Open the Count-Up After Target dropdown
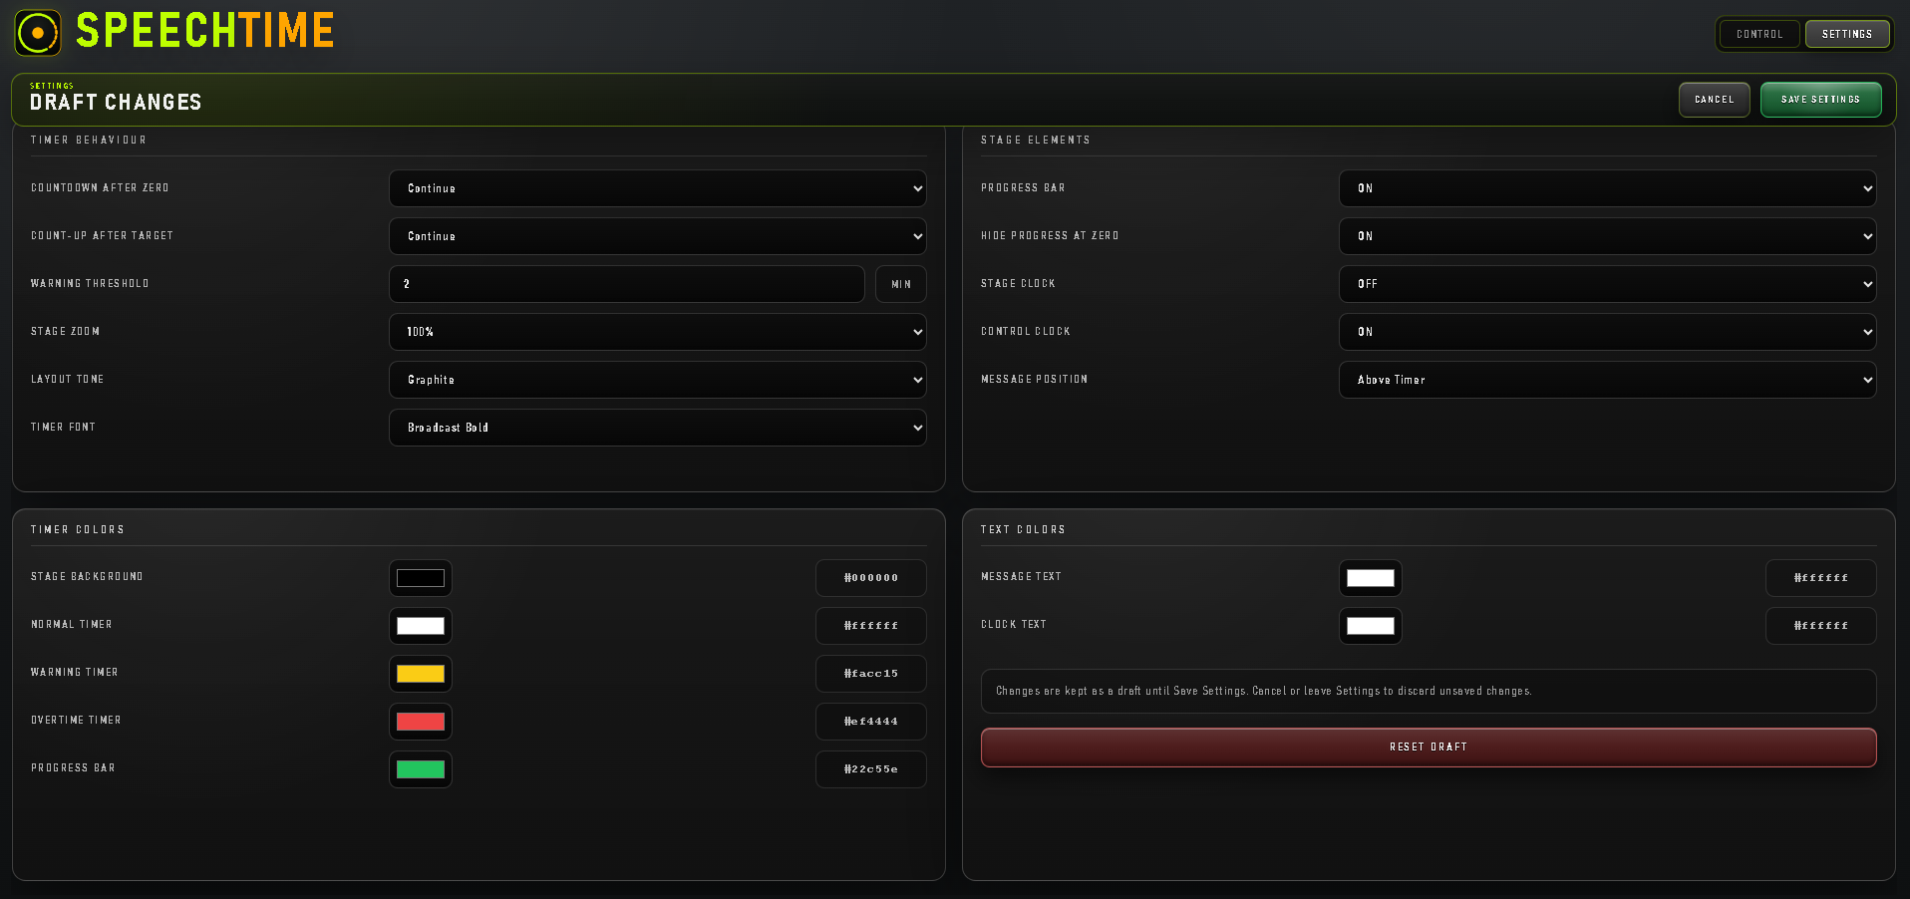The image size is (1910, 899). click(x=658, y=236)
